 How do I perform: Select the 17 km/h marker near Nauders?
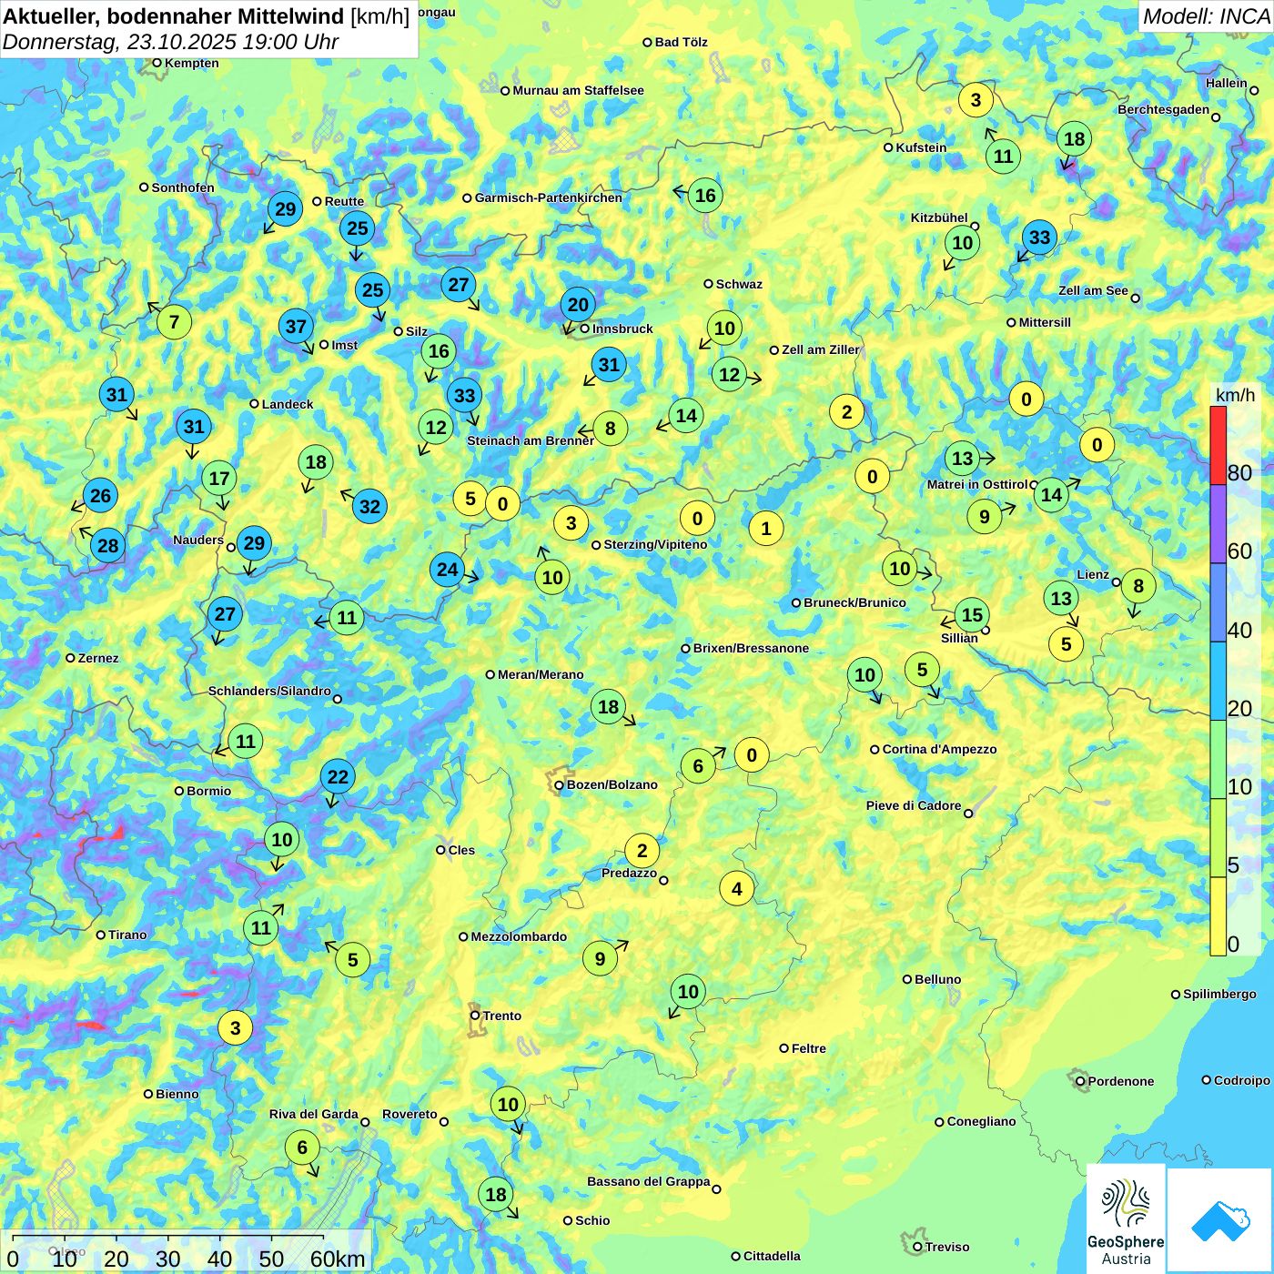(x=219, y=479)
